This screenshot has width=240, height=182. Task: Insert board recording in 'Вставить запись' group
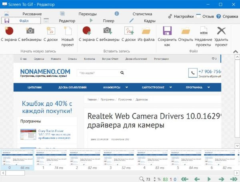[128, 31]
